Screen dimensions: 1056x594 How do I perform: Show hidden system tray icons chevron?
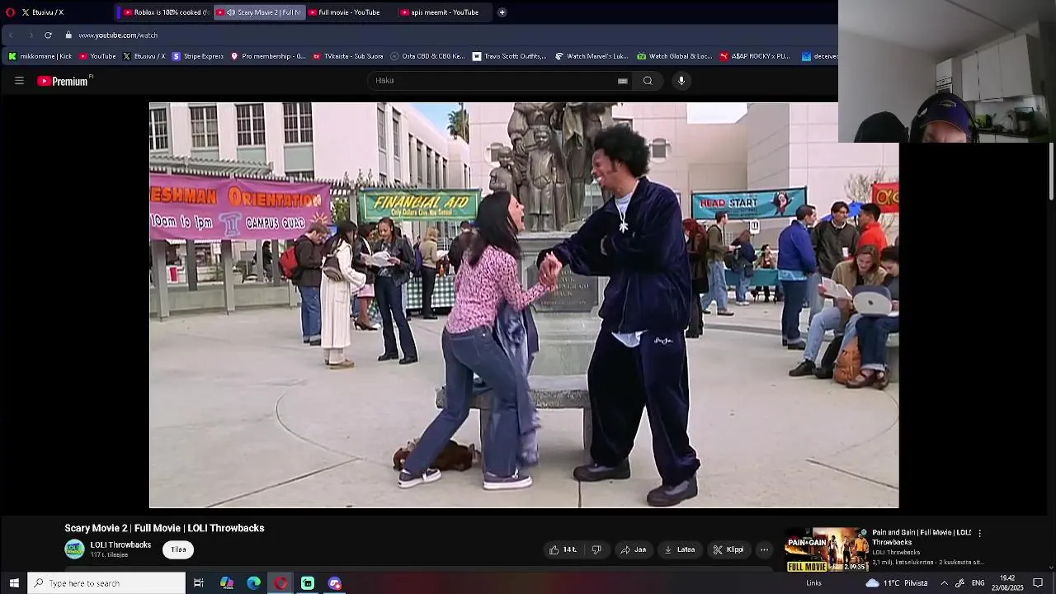pyautogui.click(x=944, y=583)
